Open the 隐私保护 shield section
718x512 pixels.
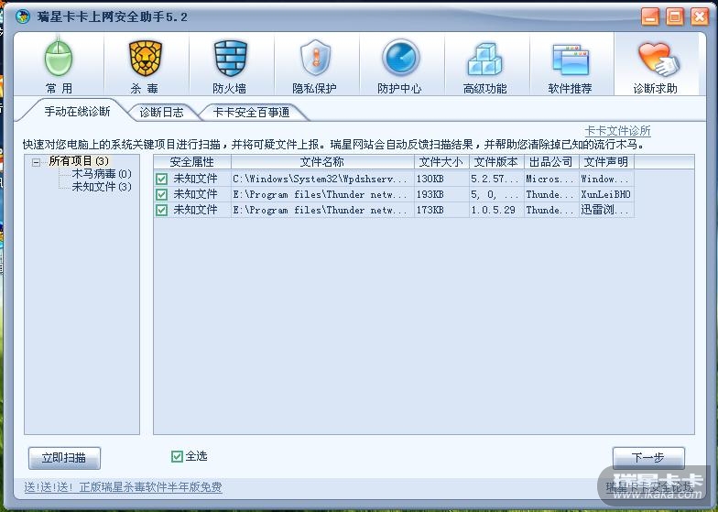[x=315, y=66]
